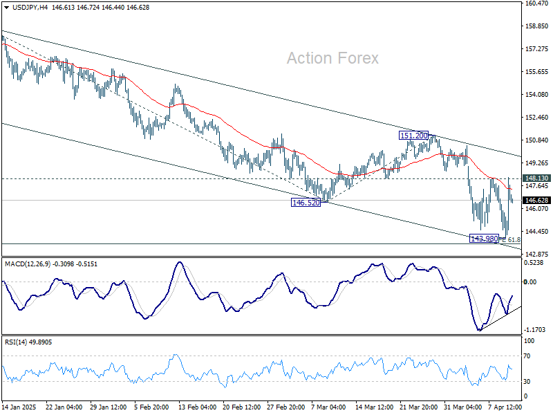The width and height of the screenshot is (553, 415).
Task: Click the 149.265 price axis value
Action: click(x=537, y=163)
